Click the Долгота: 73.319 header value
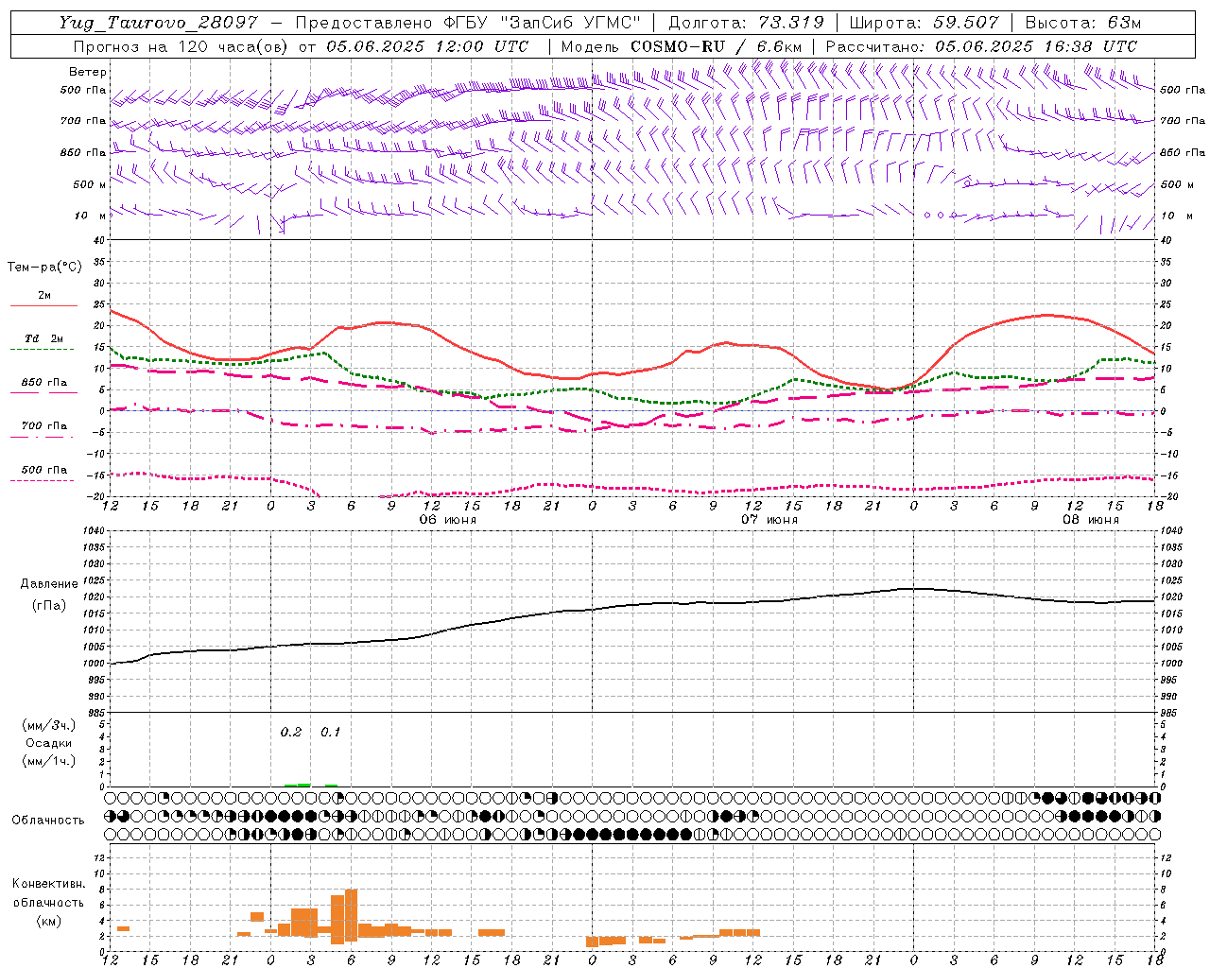The height and width of the screenshot is (968, 1210). (x=746, y=23)
